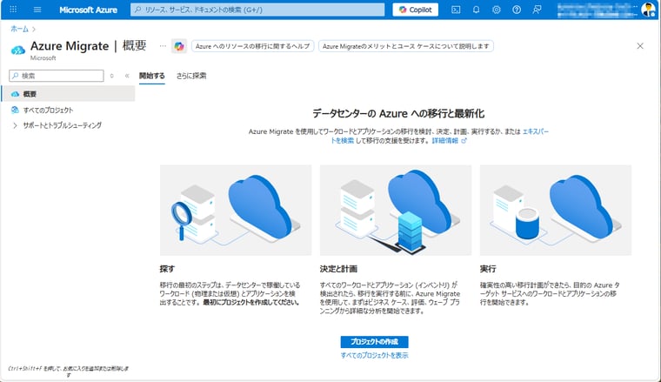Click the Microsoft Azure home logo text
Image resolution: width=661 pixels, height=382 pixels.
point(88,10)
